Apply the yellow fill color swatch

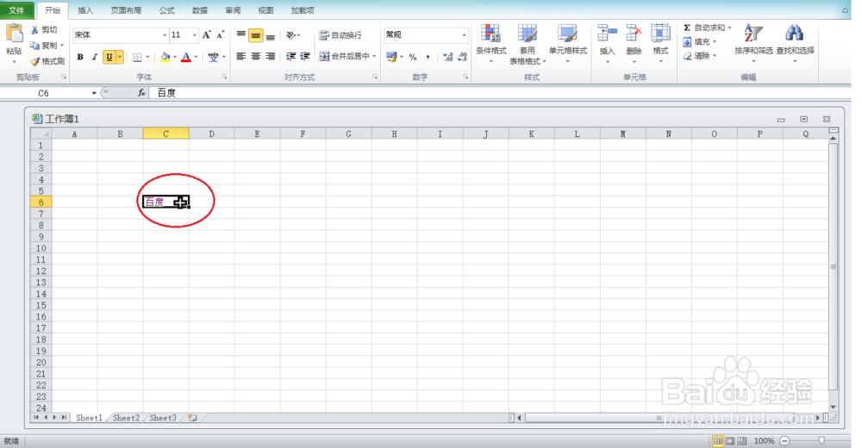(165, 57)
